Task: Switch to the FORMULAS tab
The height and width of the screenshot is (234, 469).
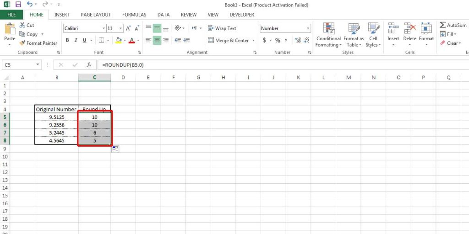Action: click(134, 15)
